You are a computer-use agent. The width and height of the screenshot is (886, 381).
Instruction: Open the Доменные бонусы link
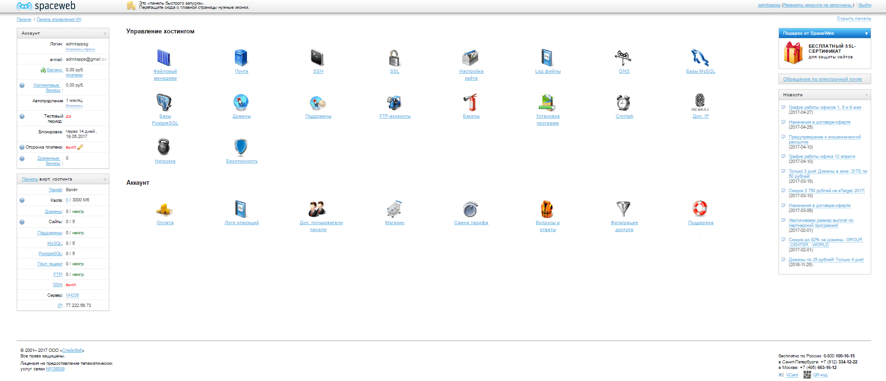49,161
